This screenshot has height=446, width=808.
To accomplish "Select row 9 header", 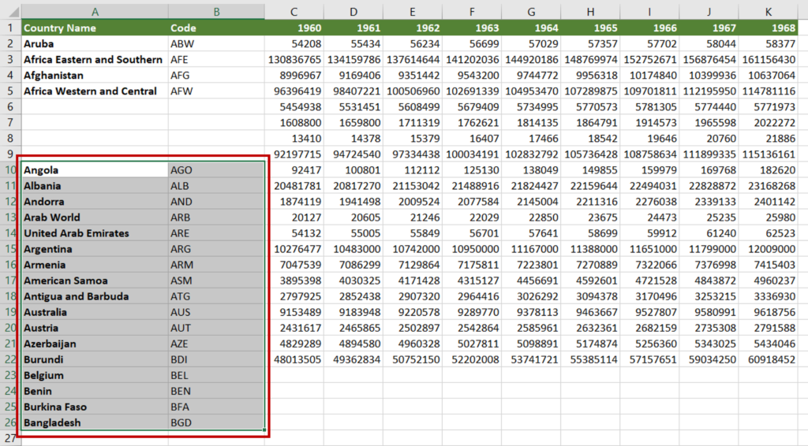I will [10, 154].
